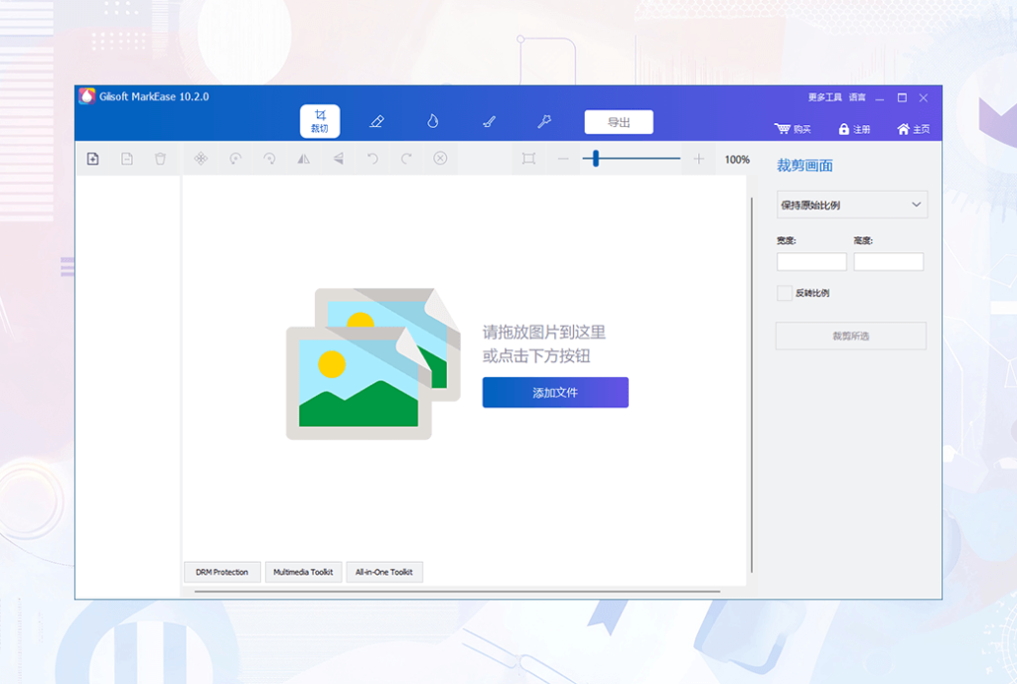Open the 语言 language menu

pyautogui.click(x=857, y=97)
